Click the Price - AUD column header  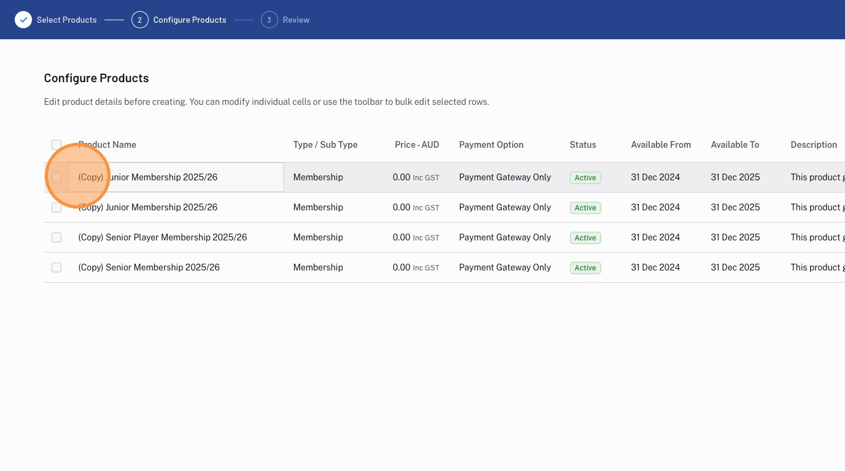point(417,145)
